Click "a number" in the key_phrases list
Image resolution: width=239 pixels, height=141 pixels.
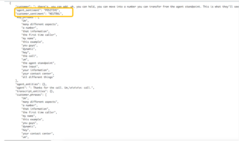click(29, 28)
